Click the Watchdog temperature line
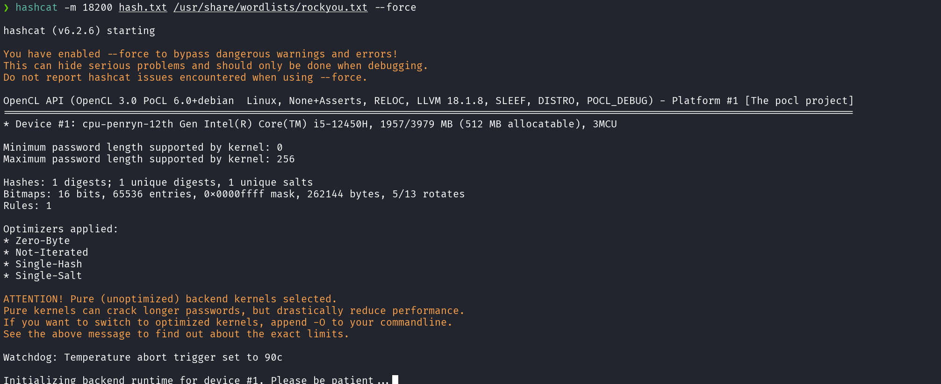This screenshot has height=384, width=941. 143,357
